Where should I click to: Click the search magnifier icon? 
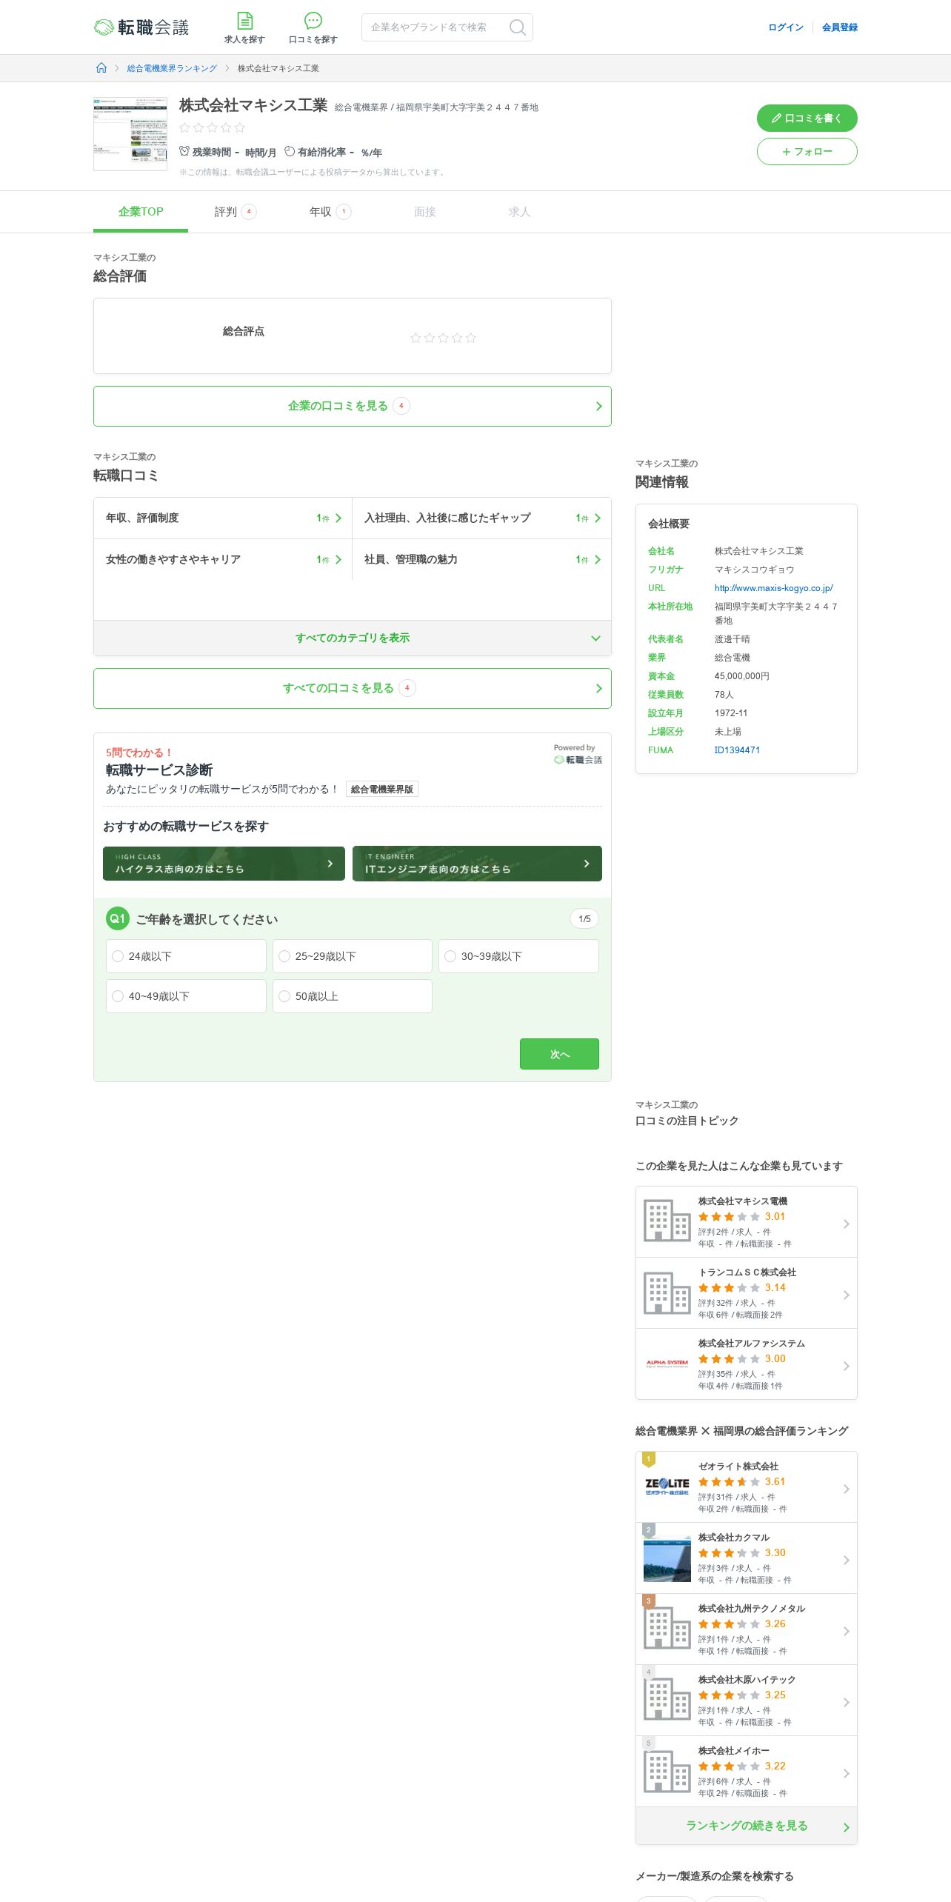(518, 27)
